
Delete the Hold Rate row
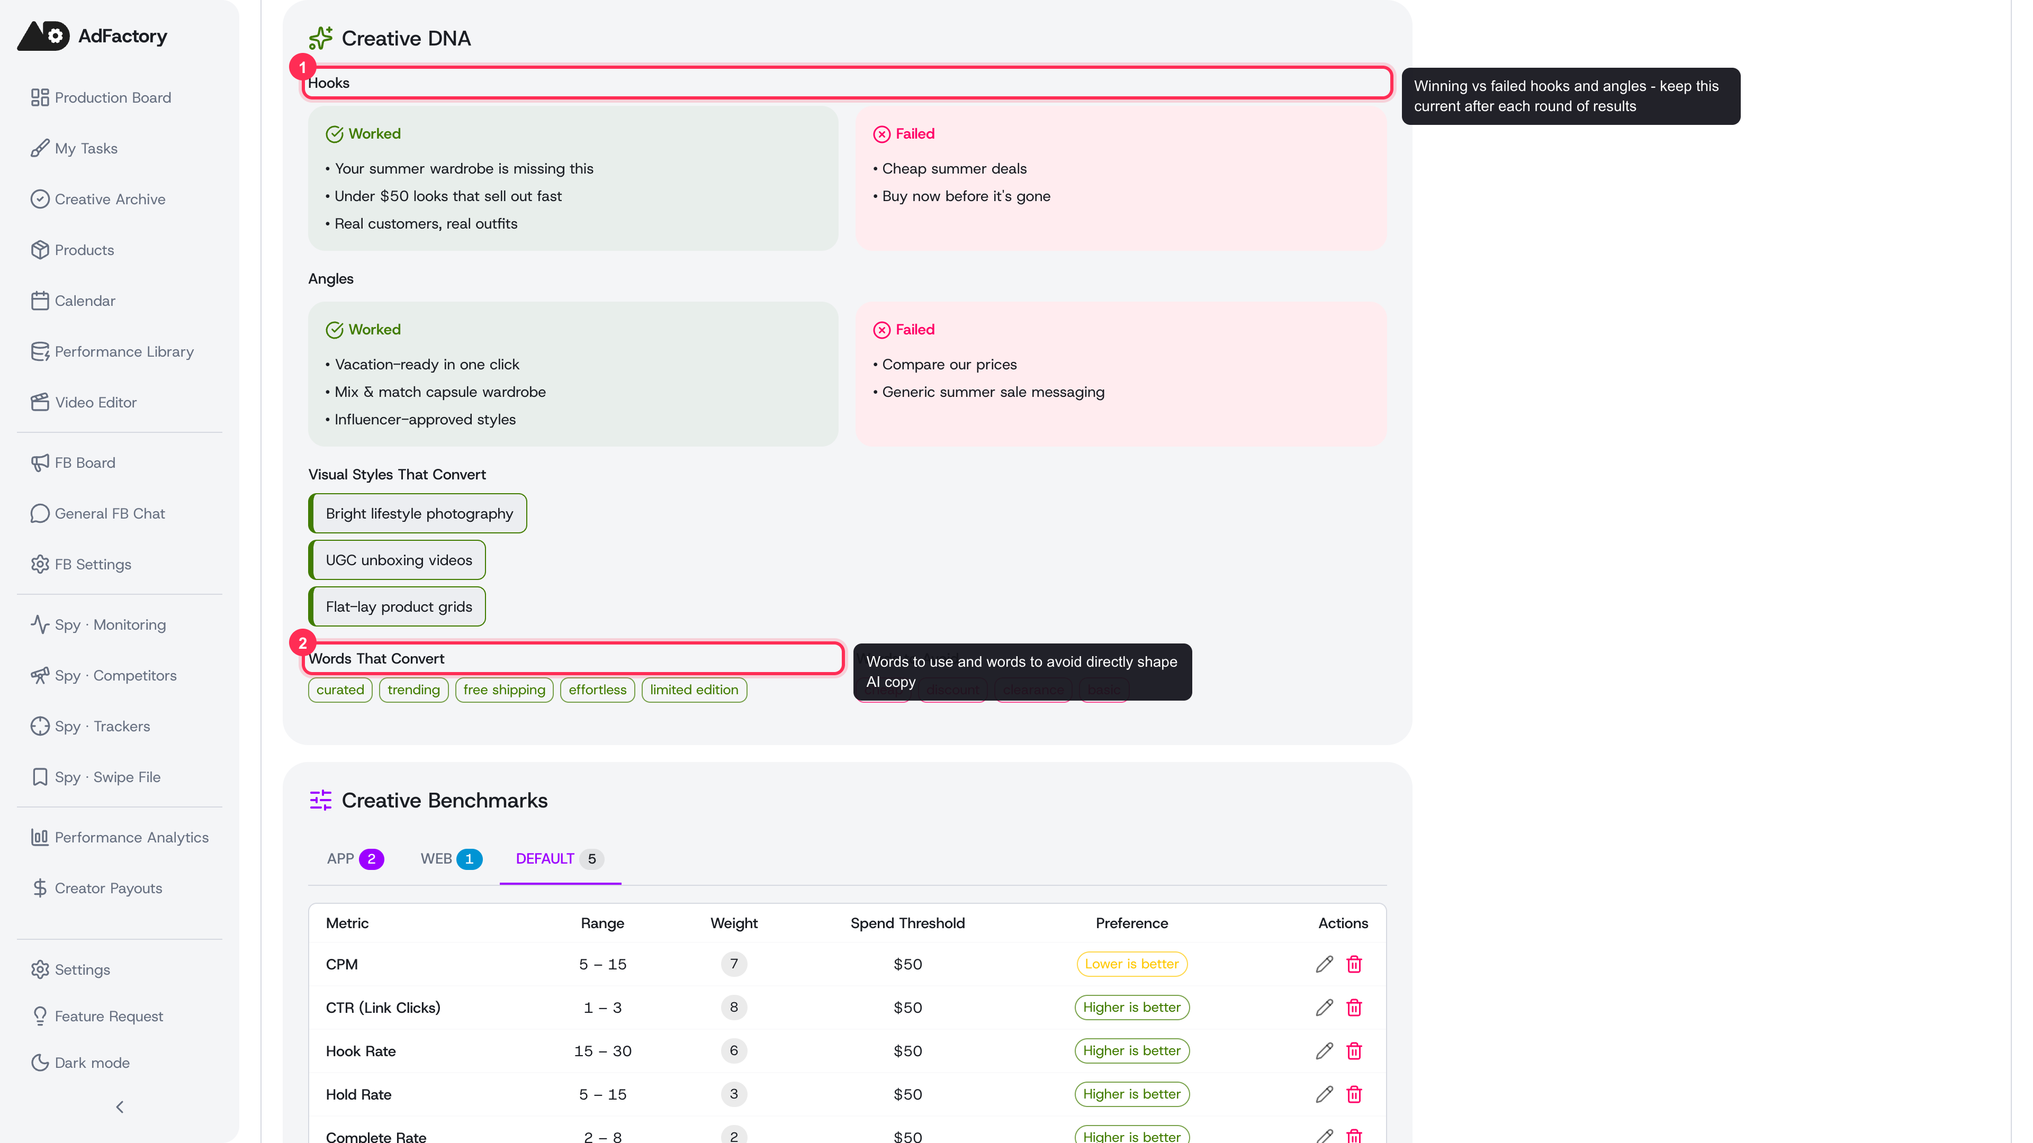tap(1354, 1094)
